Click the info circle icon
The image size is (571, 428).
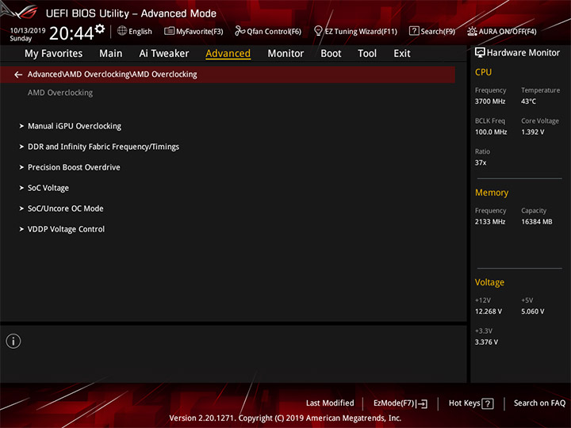point(13,342)
